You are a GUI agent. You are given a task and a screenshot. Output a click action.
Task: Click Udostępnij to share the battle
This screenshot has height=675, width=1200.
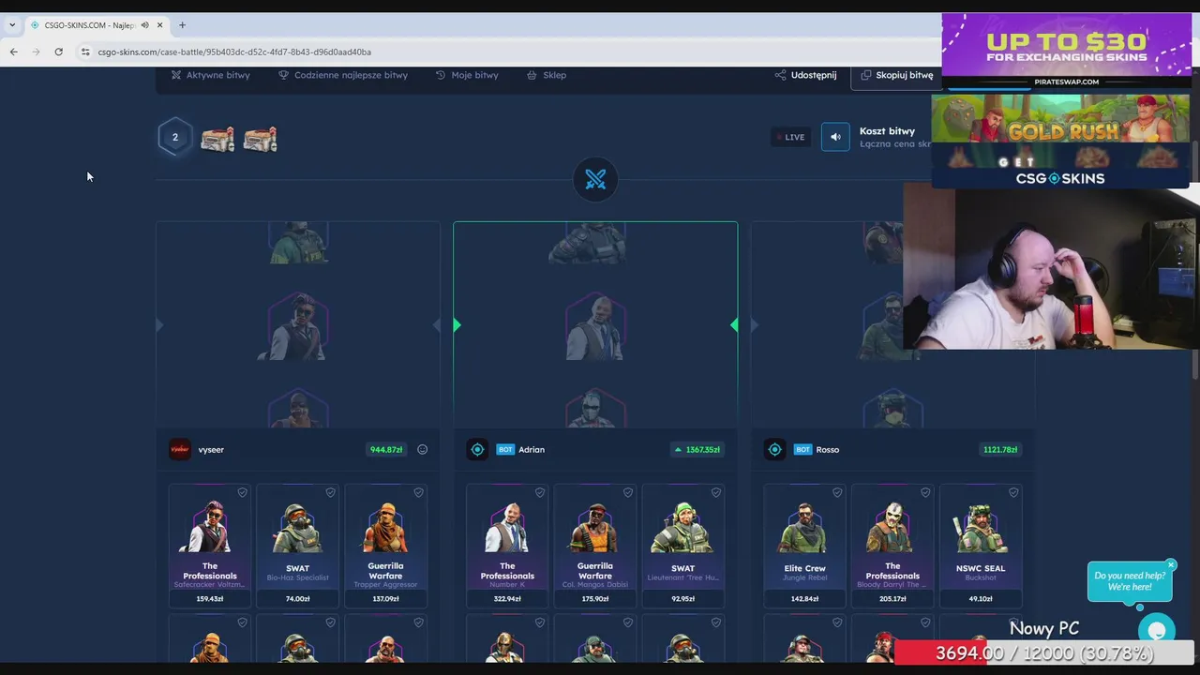click(x=805, y=75)
